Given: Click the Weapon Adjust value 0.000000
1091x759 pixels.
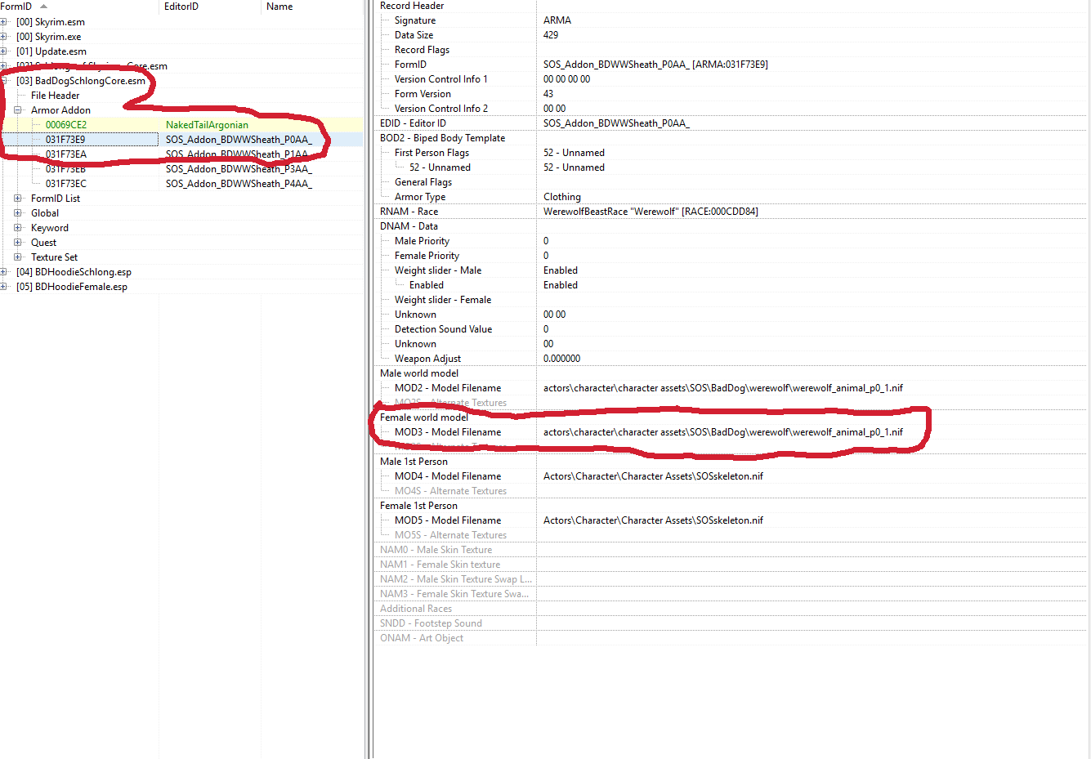Looking at the screenshot, I should click(561, 359).
